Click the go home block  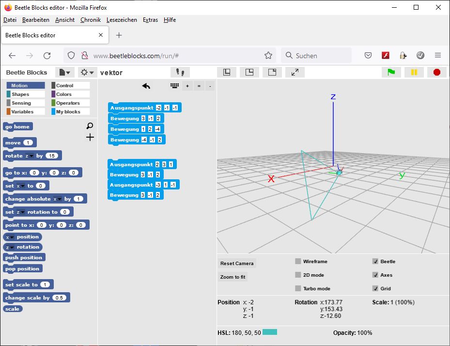[17, 126]
